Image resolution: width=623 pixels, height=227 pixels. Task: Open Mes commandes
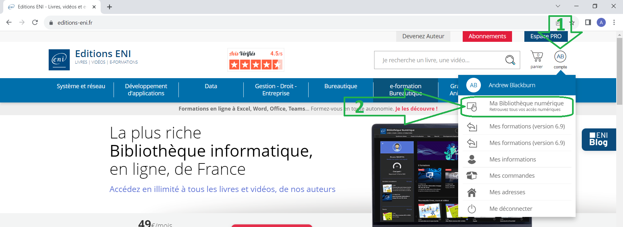(x=517, y=176)
